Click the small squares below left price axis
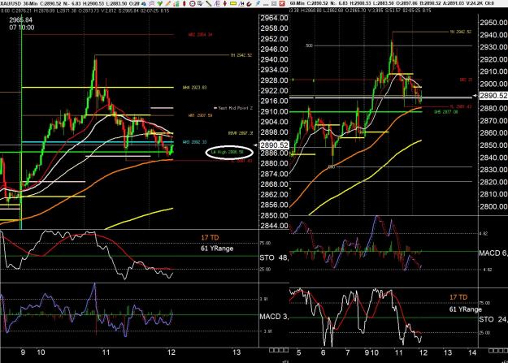Screen dimensions: 508x363 (279, 350)
